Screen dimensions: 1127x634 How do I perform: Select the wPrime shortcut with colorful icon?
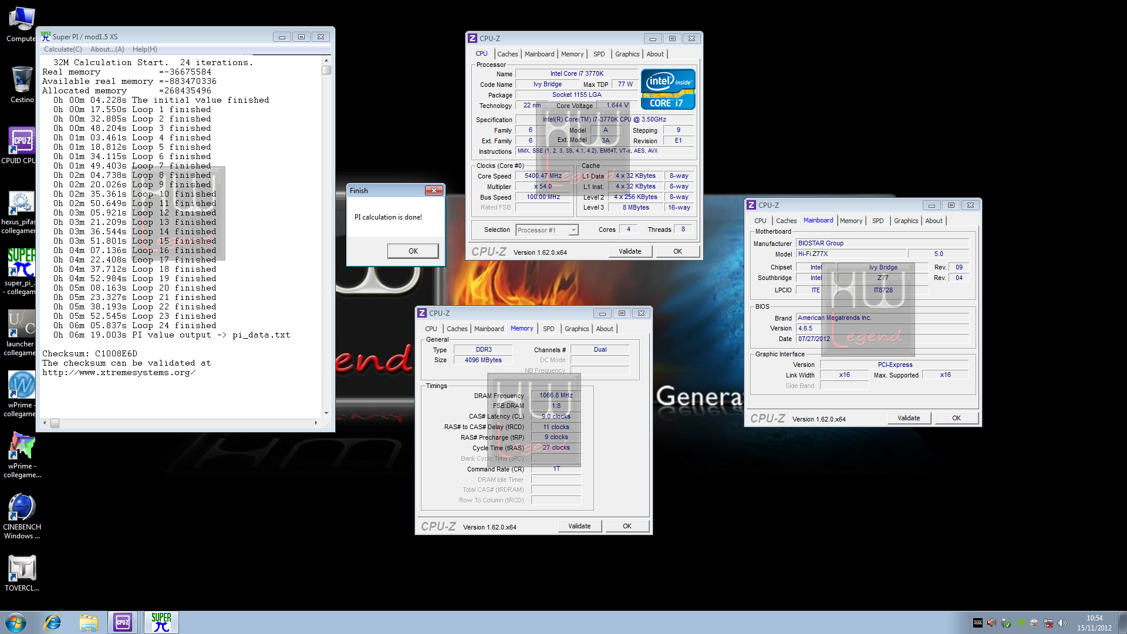[x=21, y=455]
